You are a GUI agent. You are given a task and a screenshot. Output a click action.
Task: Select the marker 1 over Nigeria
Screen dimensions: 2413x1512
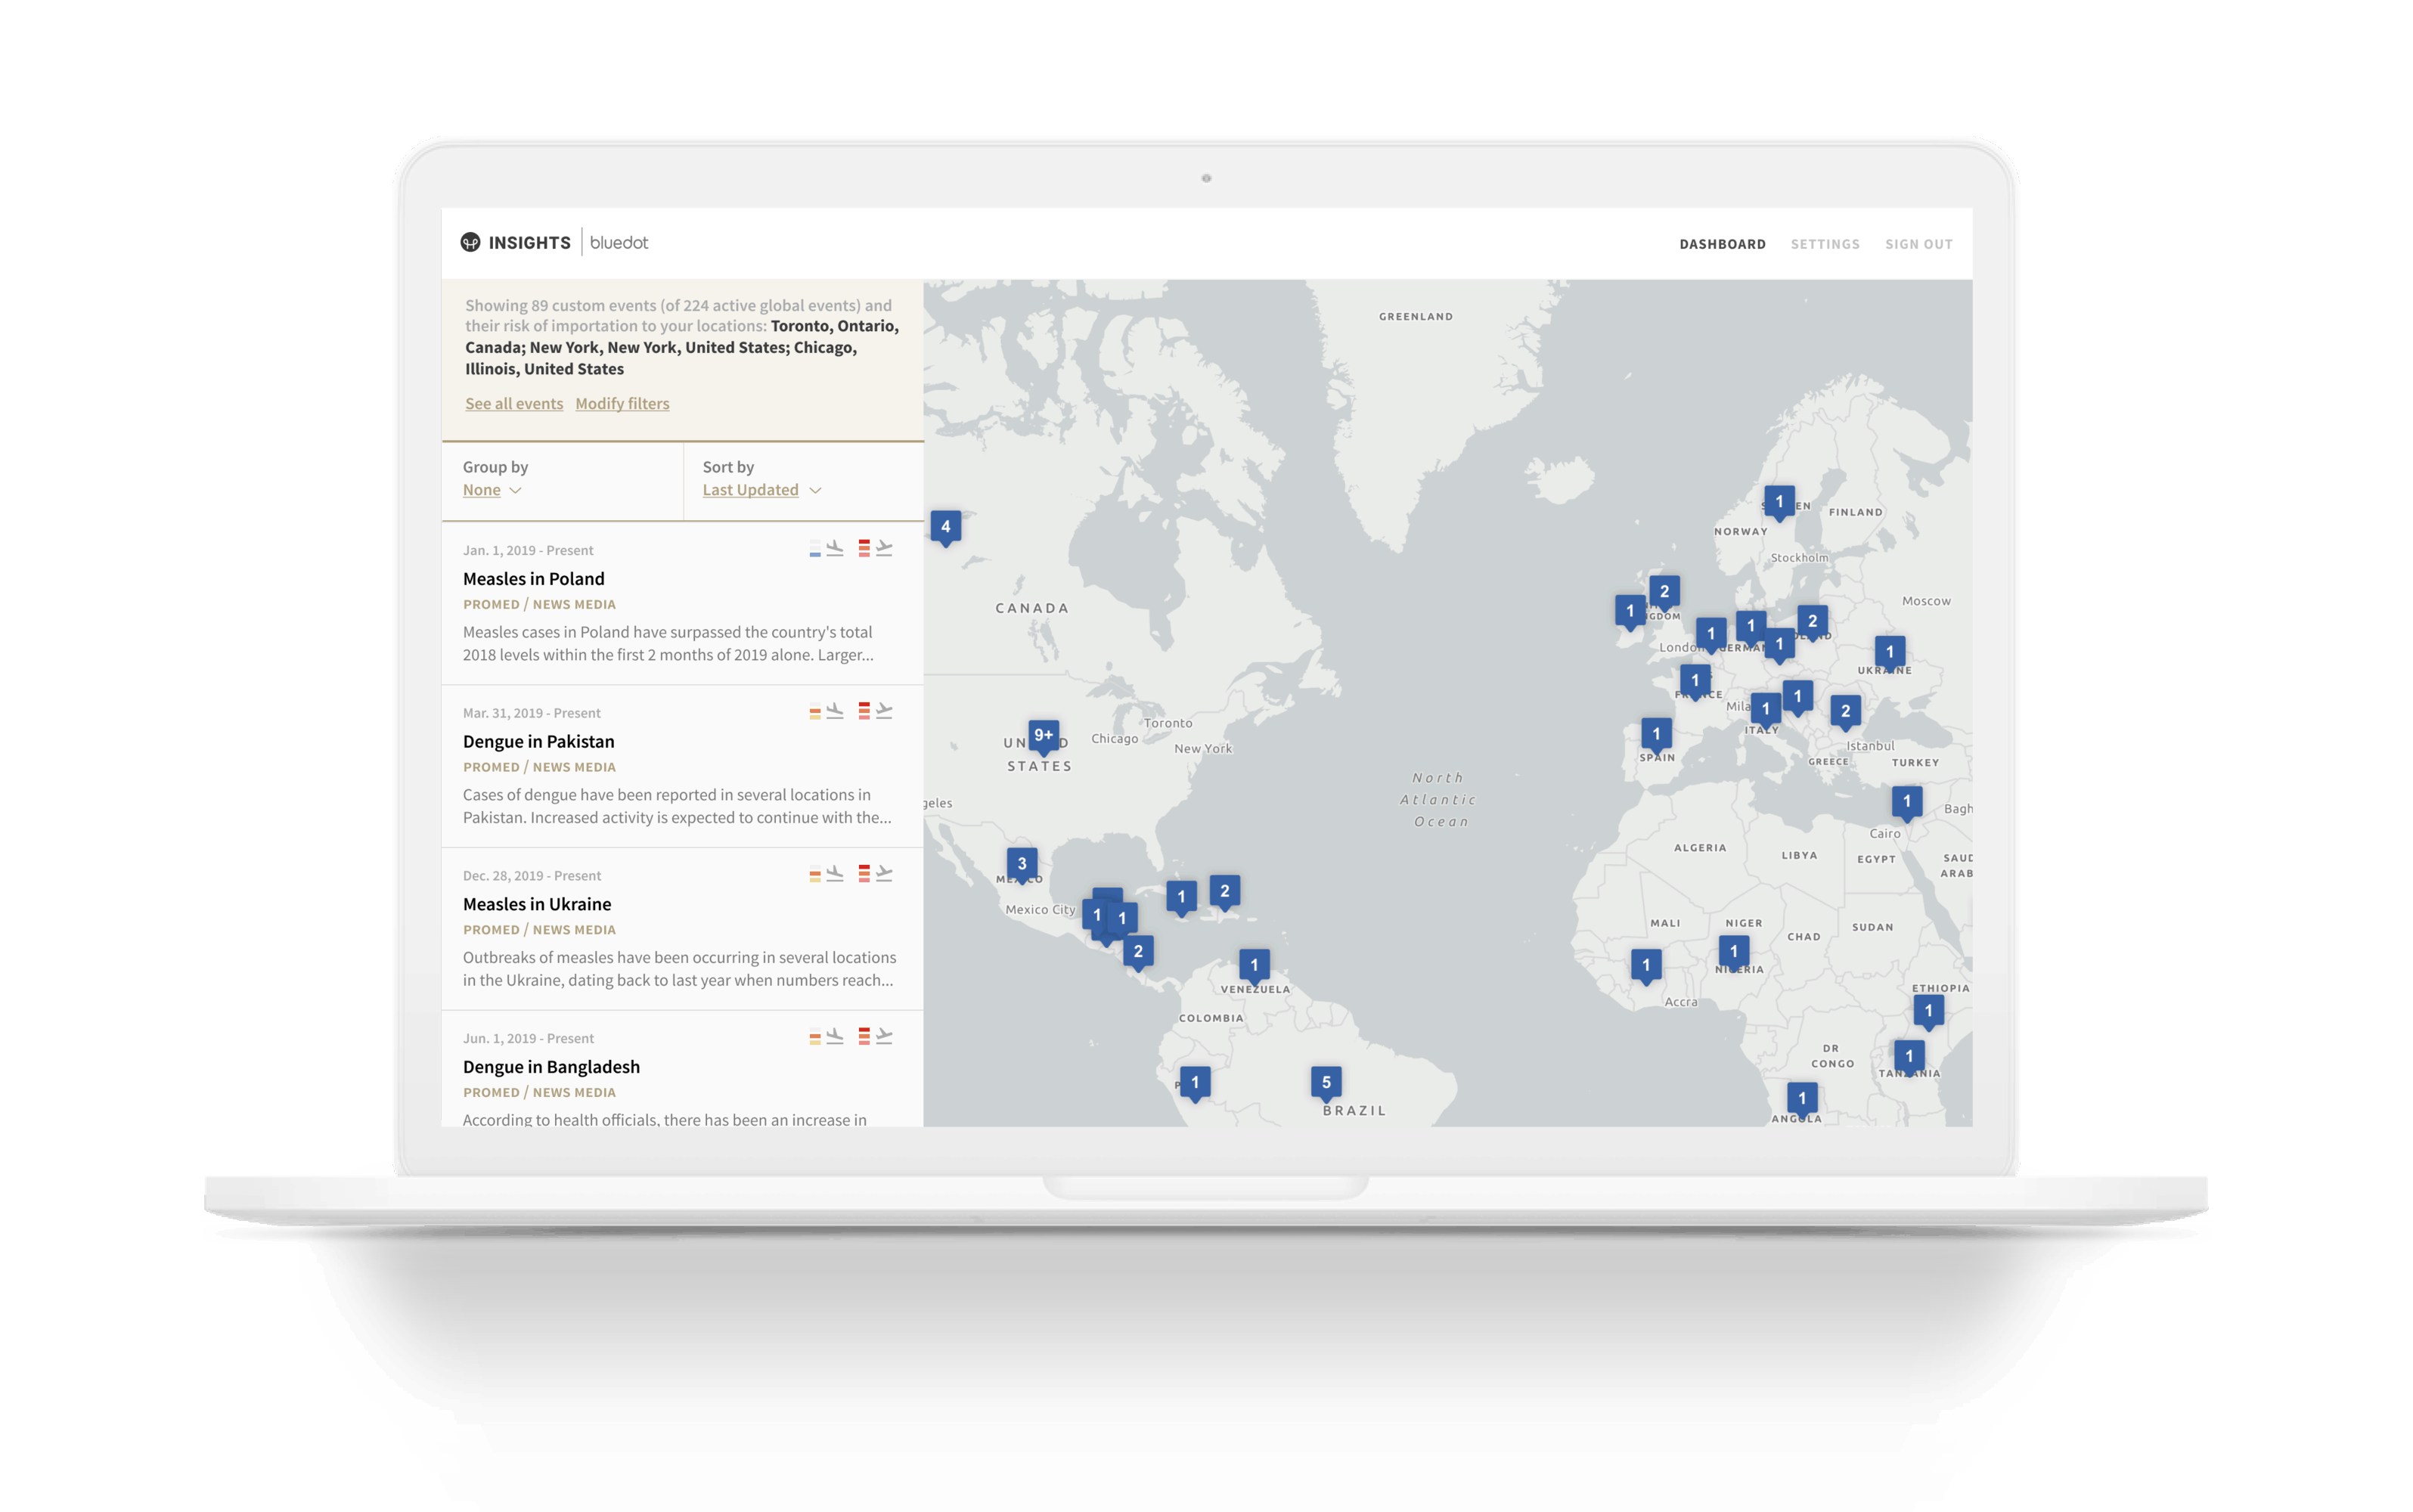[1734, 953]
